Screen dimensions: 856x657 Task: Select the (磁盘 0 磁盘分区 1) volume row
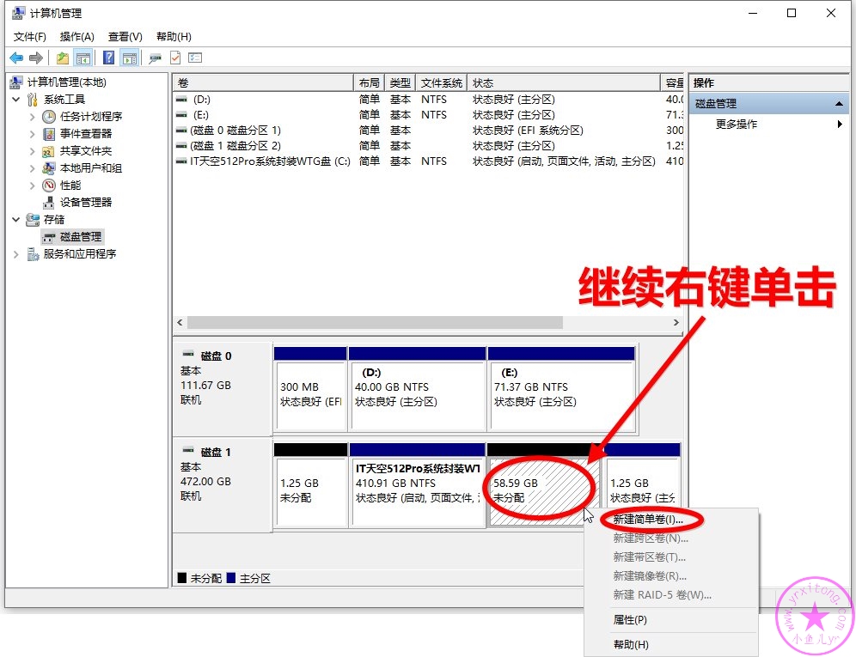tap(429, 131)
